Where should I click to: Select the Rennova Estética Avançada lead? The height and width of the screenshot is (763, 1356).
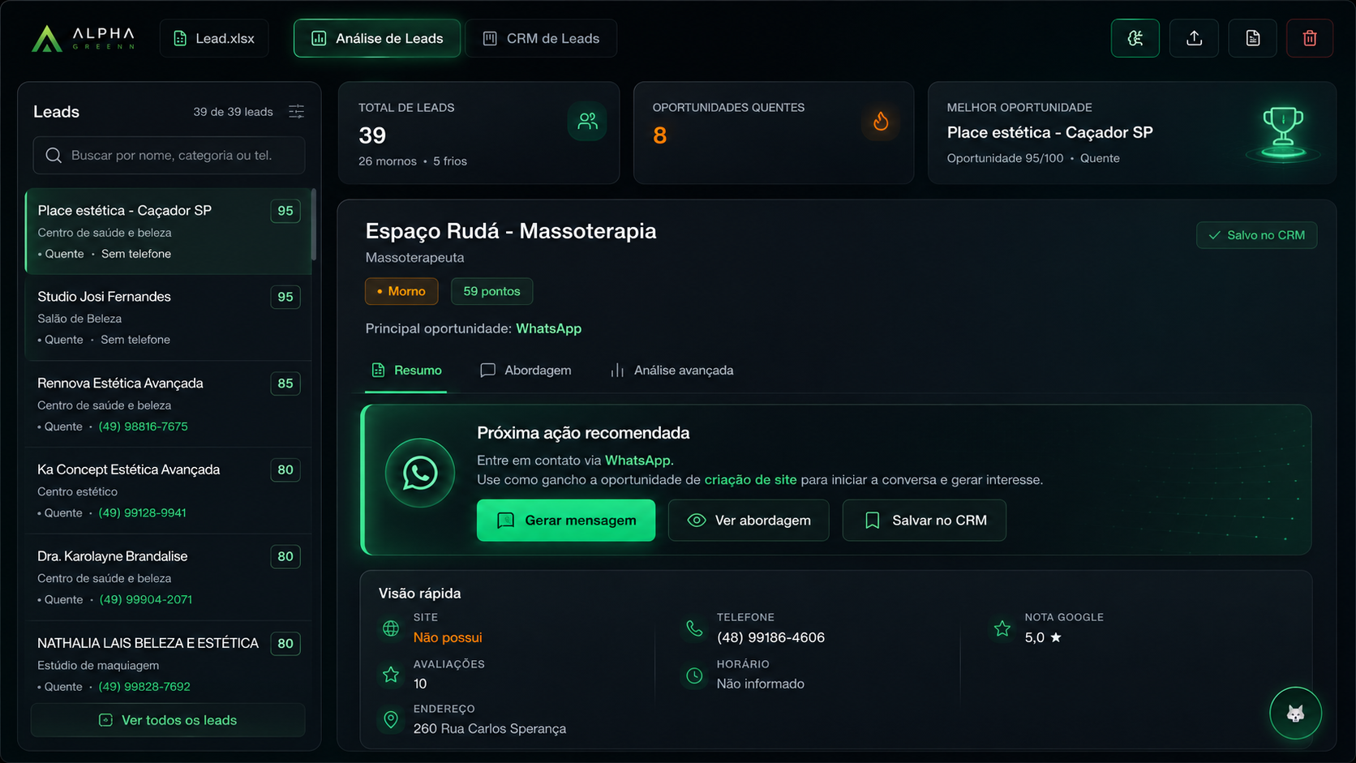click(x=169, y=404)
